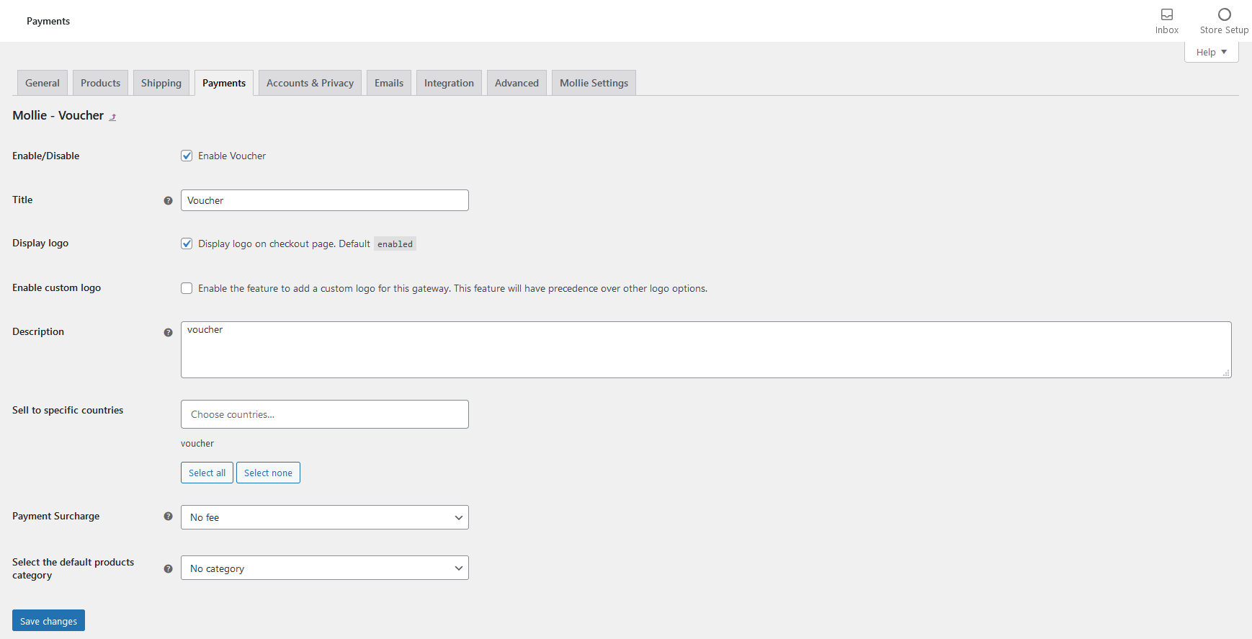Click the Select none countries button
The width and height of the screenshot is (1252, 639).
(268, 473)
